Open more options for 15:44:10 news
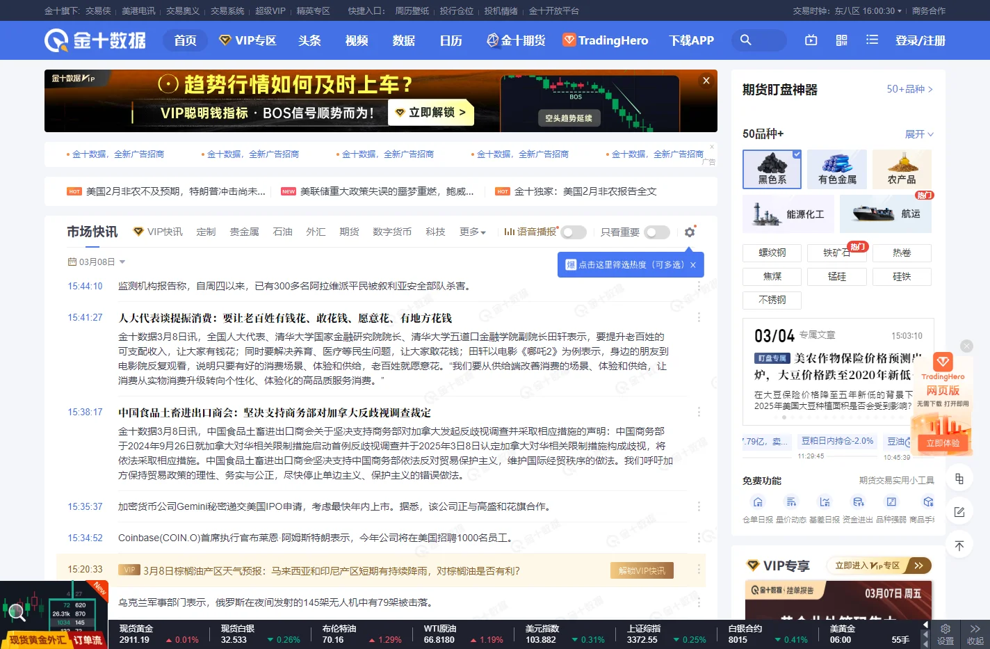The width and height of the screenshot is (990, 649). 699,287
